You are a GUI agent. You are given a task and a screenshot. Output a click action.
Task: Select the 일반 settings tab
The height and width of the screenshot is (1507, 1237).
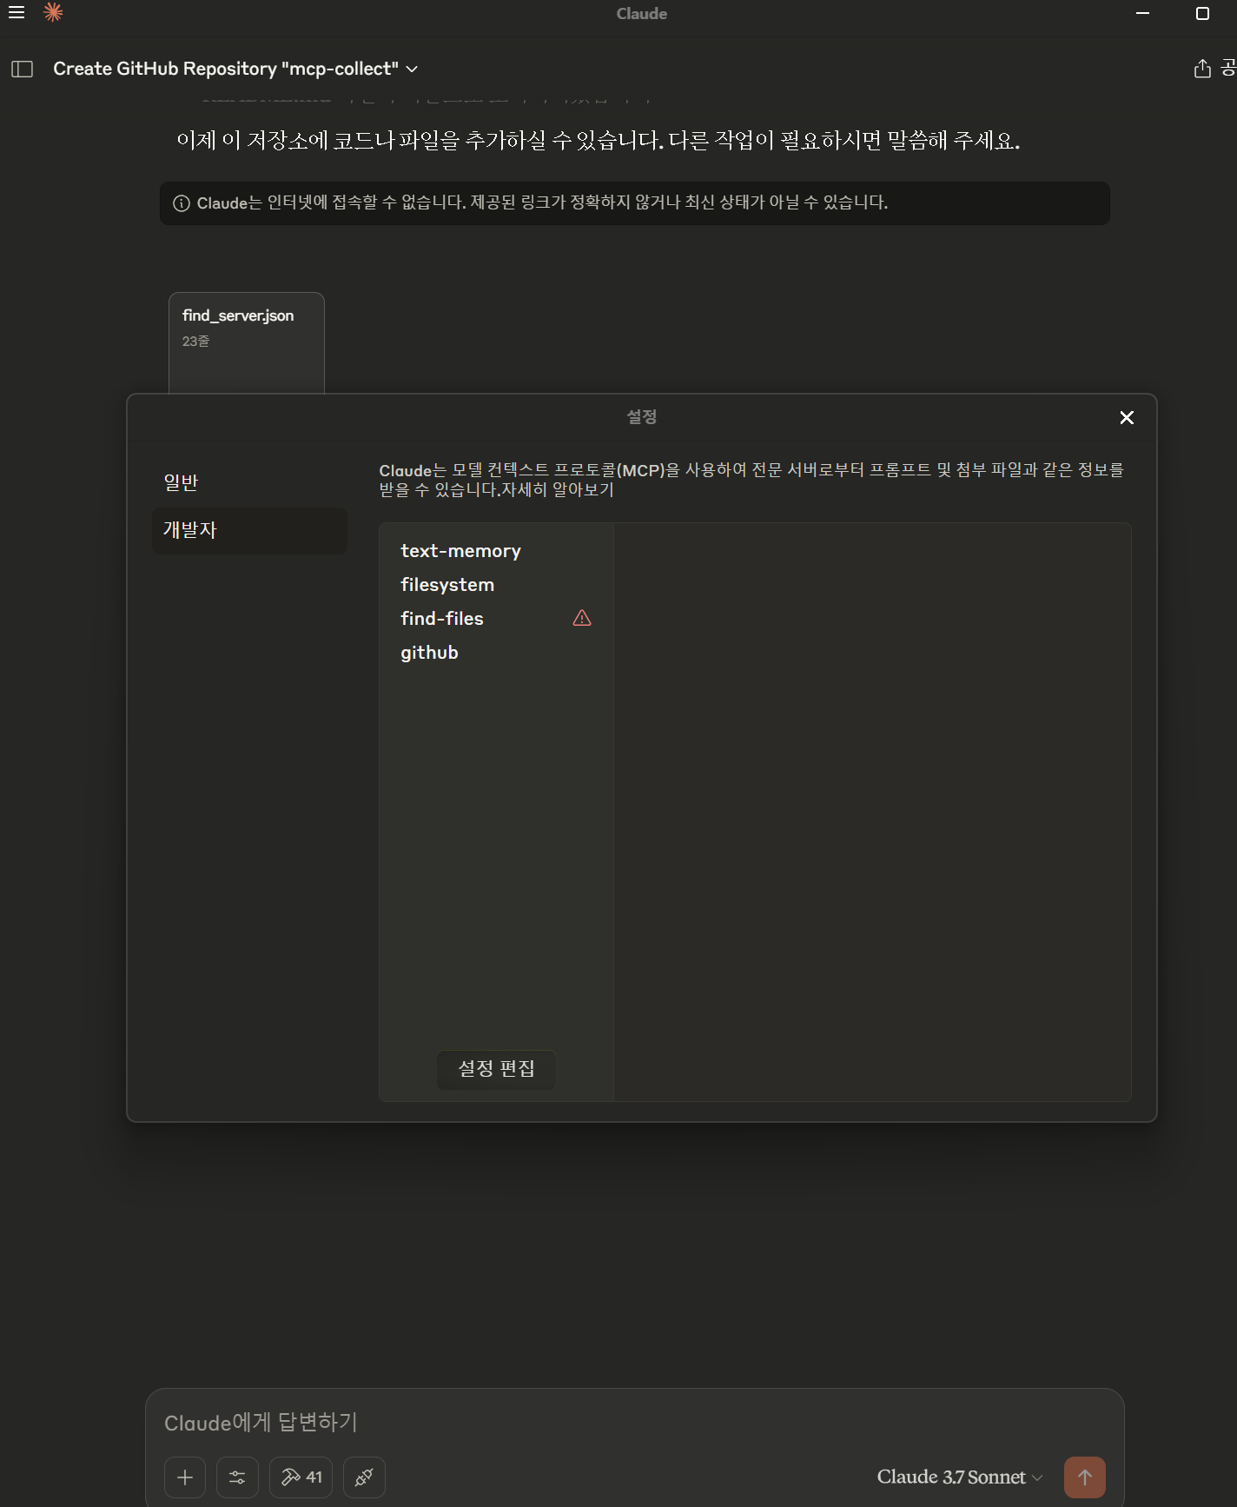(x=249, y=482)
